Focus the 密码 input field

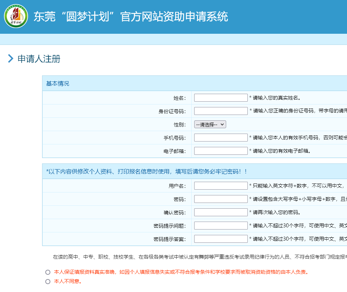(221, 199)
